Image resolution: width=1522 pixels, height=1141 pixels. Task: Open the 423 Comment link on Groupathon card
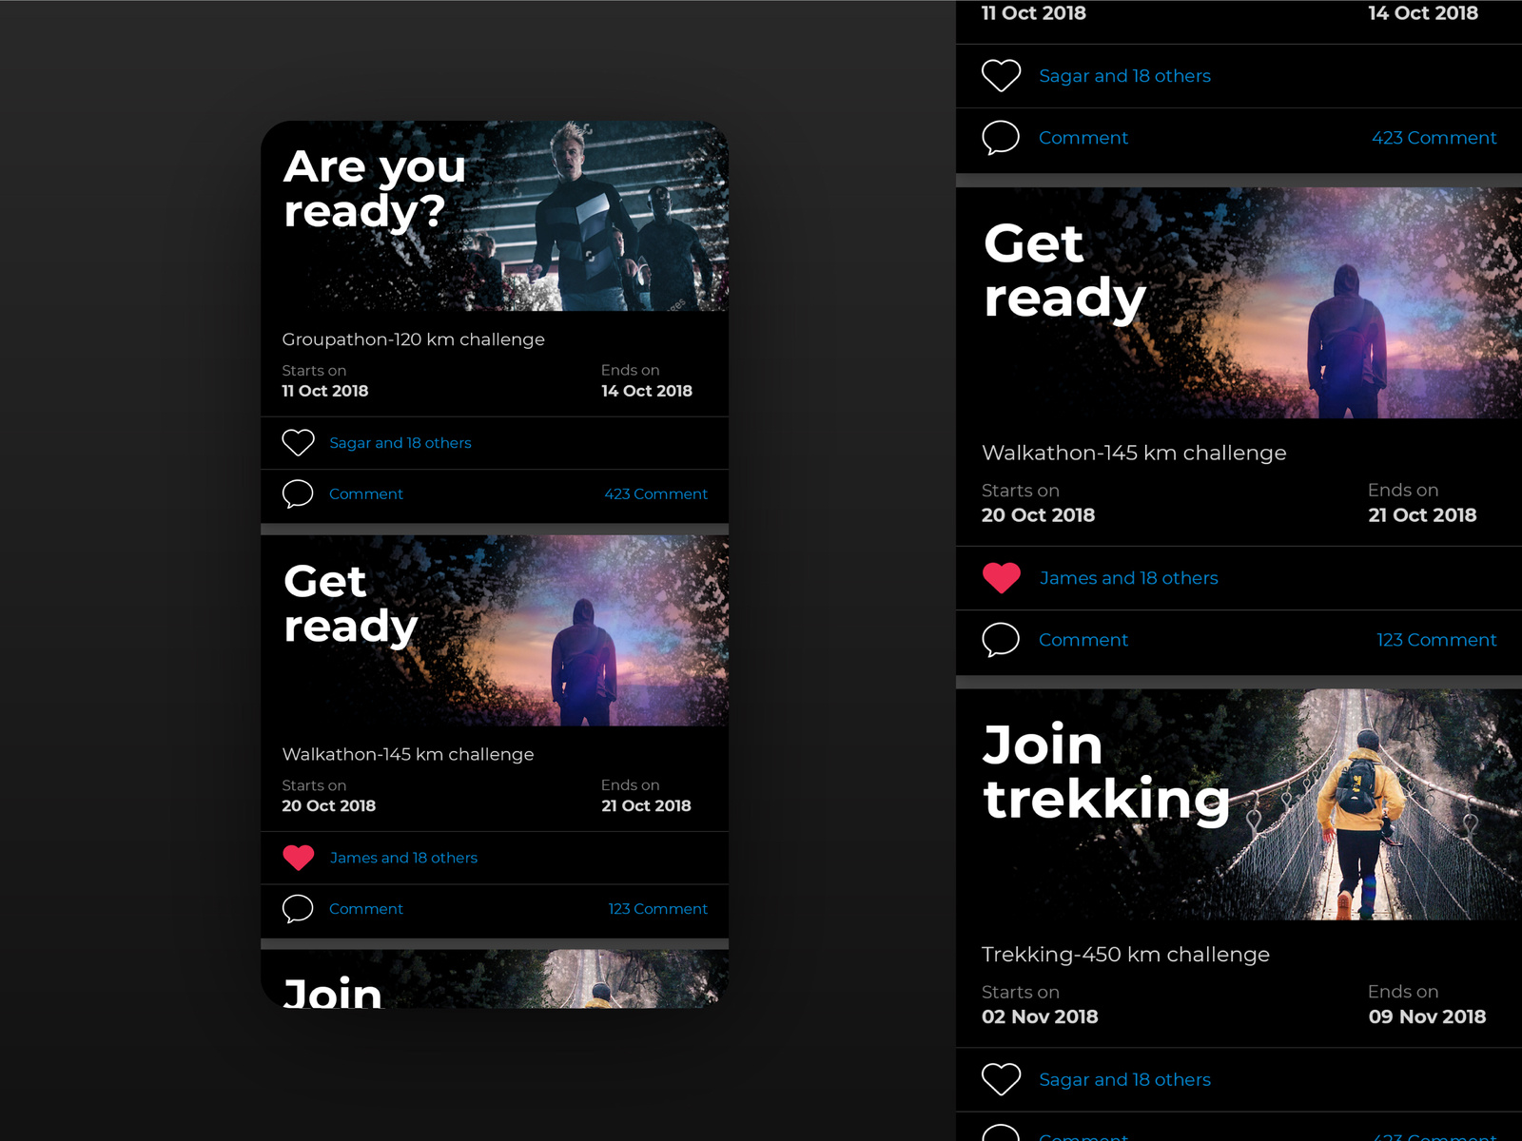[656, 493]
